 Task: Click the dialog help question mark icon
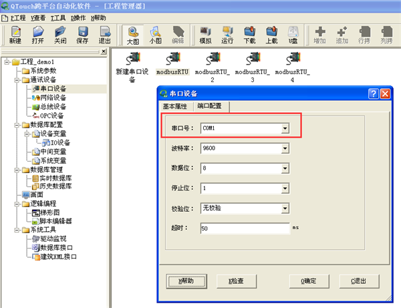(374, 94)
